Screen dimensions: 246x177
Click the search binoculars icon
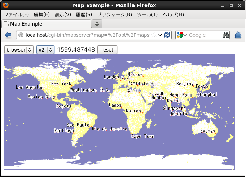[x=226, y=35]
